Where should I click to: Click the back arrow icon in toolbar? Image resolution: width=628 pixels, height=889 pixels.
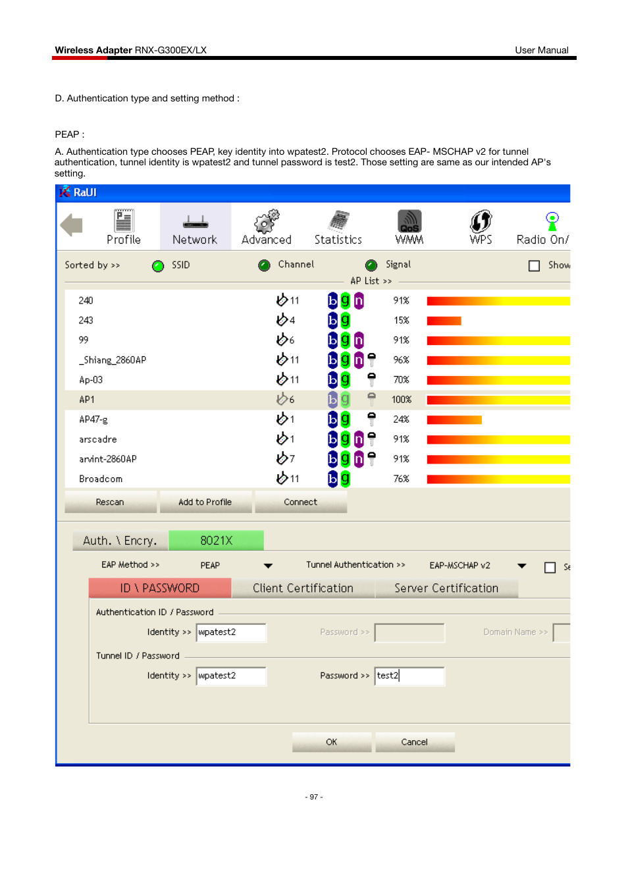tap(71, 225)
